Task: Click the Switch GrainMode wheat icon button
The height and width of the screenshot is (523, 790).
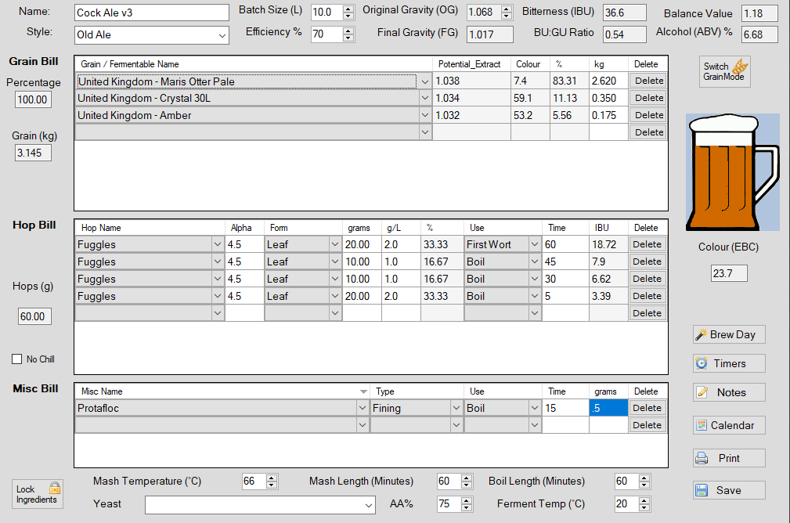Action: [x=725, y=71]
